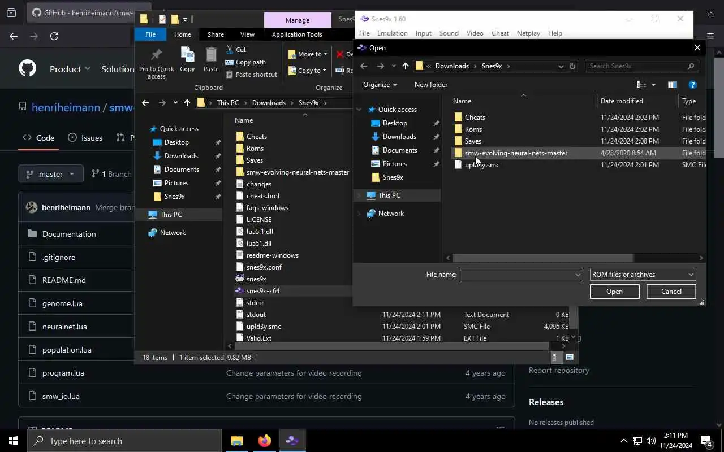The image size is (724, 452).
Task: Click the File name input field
Action: tap(516, 275)
